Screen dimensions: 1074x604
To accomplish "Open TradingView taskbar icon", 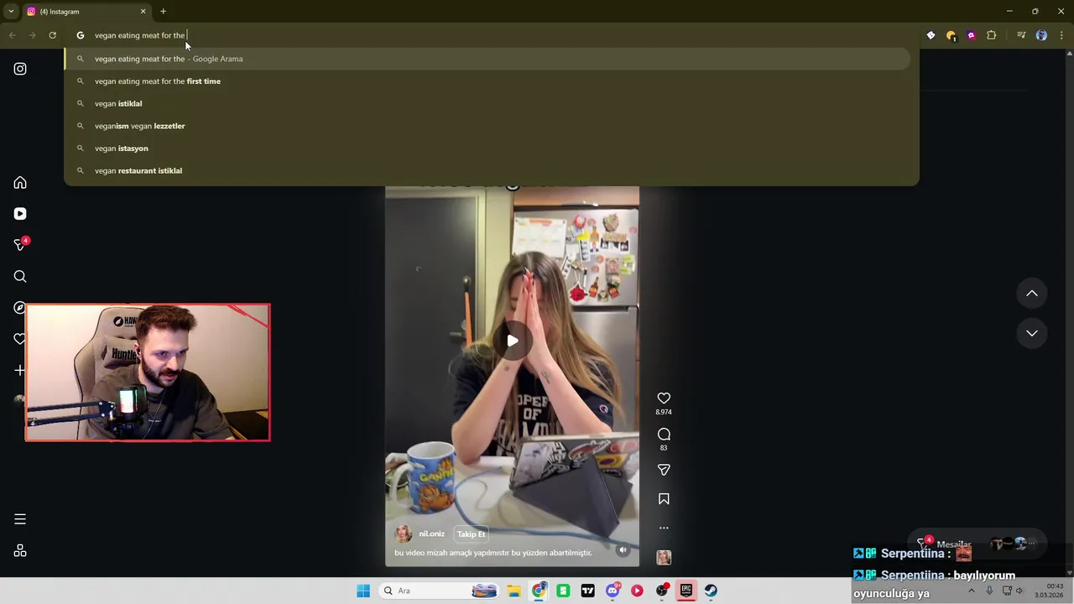I will [588, 591].
